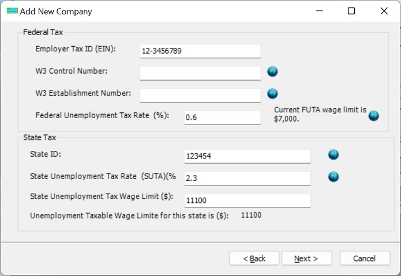The height and width of the screenshot is (276, 401).
Task: Close the Add New Company window
Action: (384, 11)
